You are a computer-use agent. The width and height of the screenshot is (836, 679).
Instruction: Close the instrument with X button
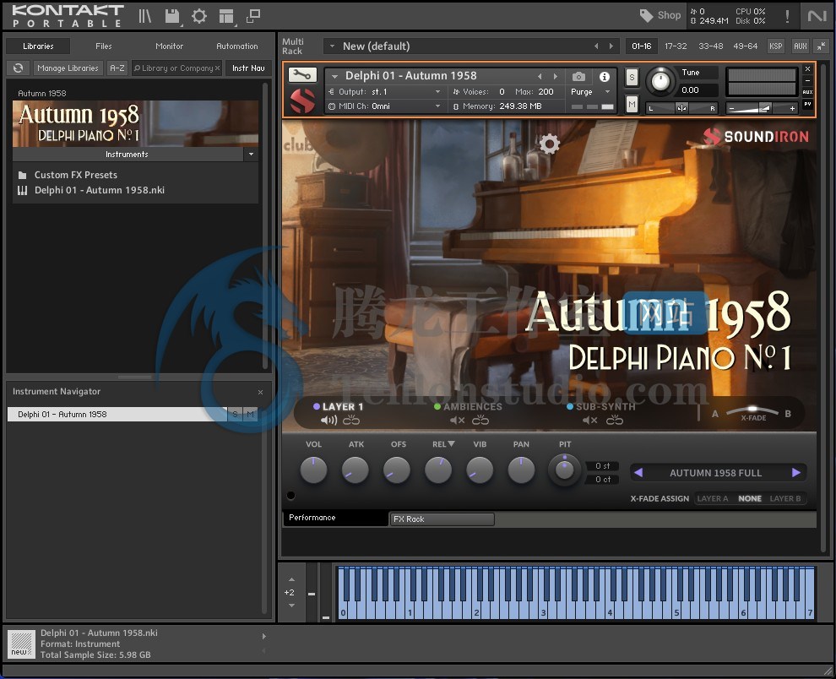click(x=808, y=68)
